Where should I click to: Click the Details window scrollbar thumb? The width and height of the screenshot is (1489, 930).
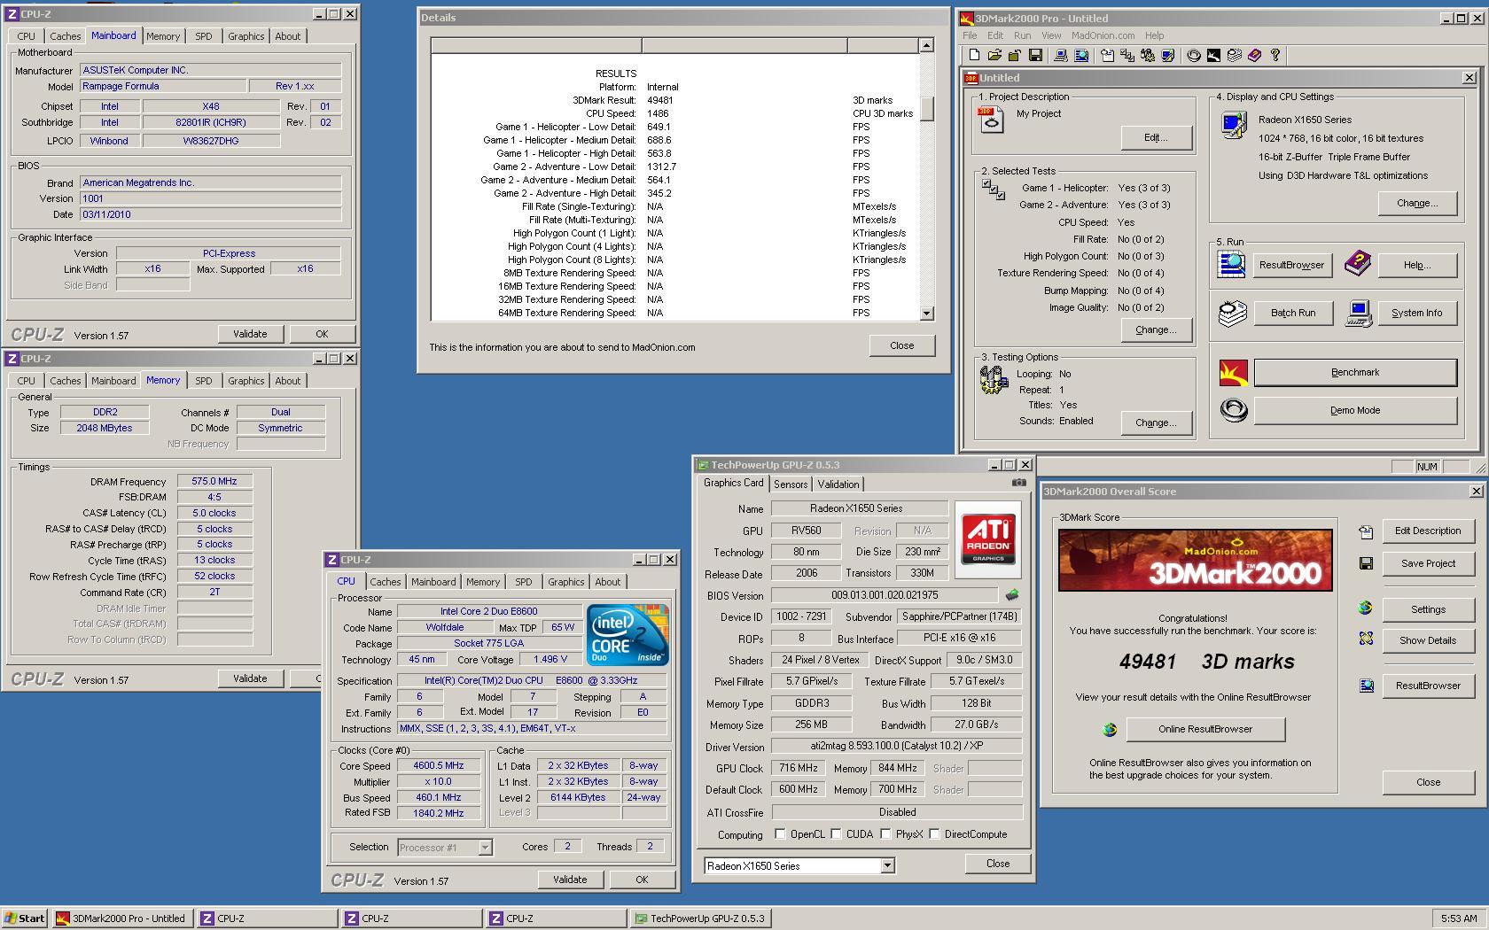[926, 109]
